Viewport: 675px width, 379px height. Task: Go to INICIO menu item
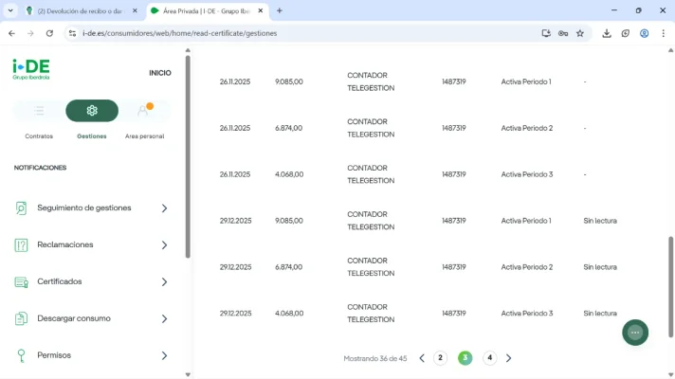point(160,73)
